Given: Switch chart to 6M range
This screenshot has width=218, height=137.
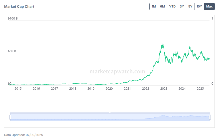Looking at the screenshot, I should point(162,7).
